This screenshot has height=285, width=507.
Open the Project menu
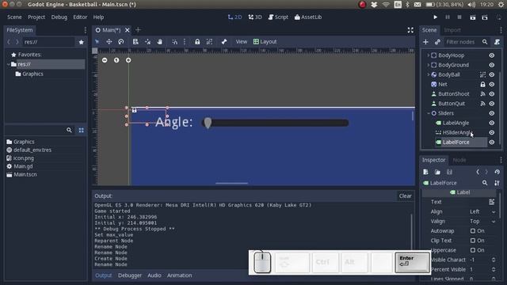tap(36, 17)
